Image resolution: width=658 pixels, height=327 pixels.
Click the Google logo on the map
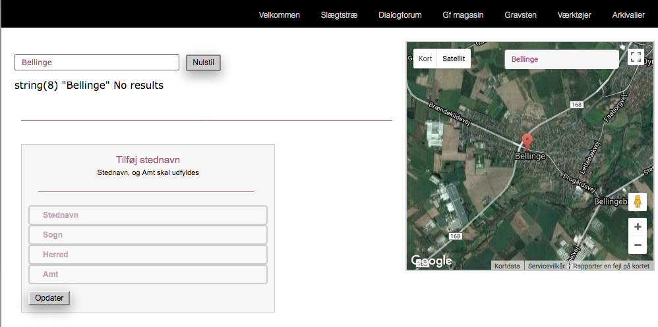pyautogui.click(x=432, y=261)
